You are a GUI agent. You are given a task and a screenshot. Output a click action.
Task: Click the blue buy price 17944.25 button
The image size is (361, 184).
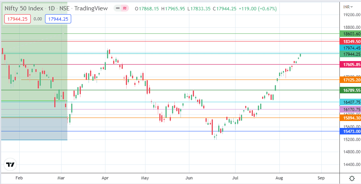(58, 19)
